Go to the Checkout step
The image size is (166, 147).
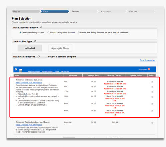133,11
